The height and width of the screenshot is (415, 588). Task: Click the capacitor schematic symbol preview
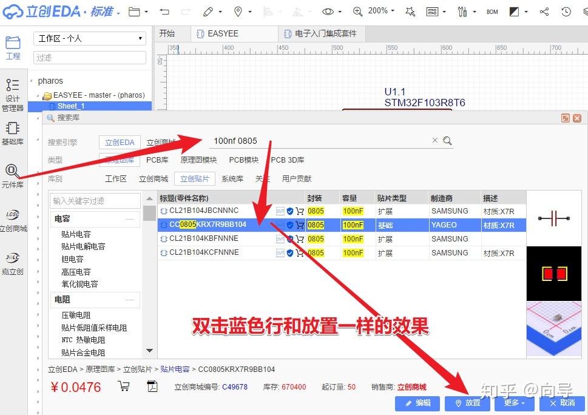point(554,218)
